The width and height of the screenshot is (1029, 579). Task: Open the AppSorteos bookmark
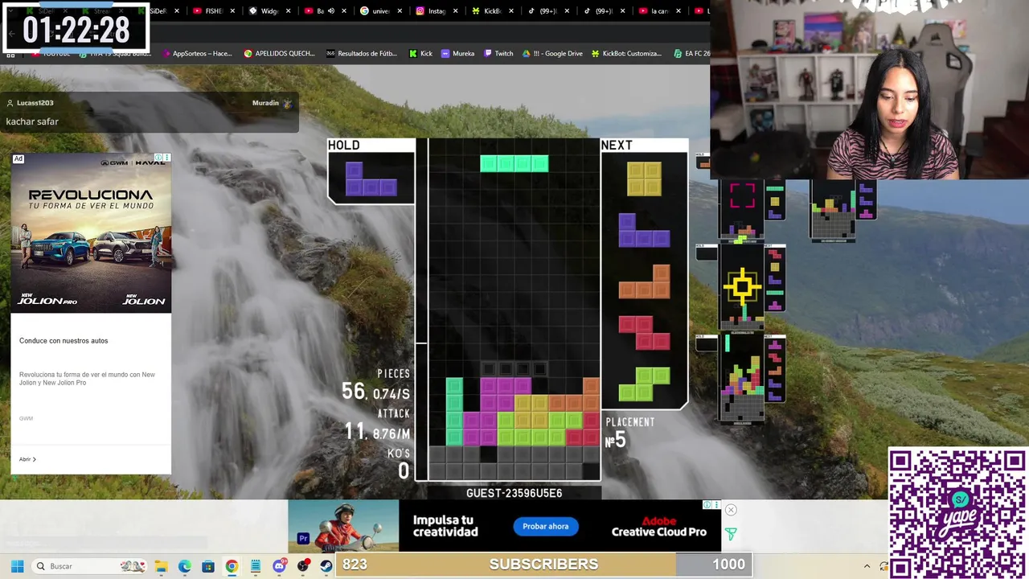point(197,53)
